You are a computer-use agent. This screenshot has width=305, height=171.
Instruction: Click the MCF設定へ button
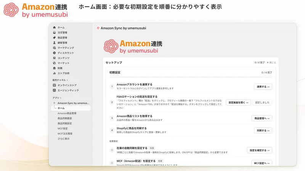coord(262,163)
